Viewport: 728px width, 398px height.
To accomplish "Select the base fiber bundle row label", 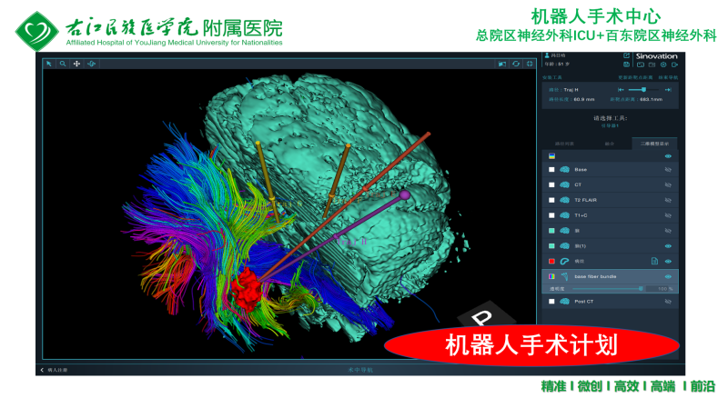I will pyautogui.click(x=595, y=276).
